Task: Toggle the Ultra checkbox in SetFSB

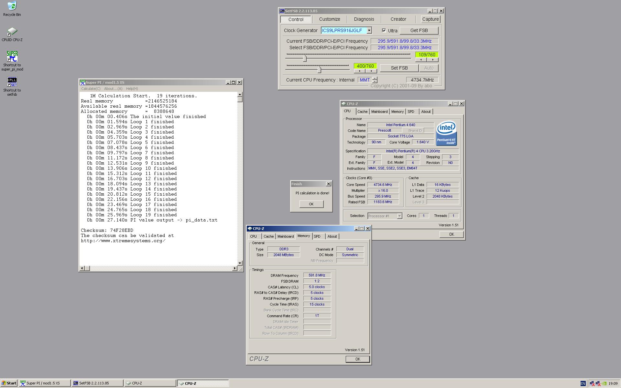Action: [384, 30]
